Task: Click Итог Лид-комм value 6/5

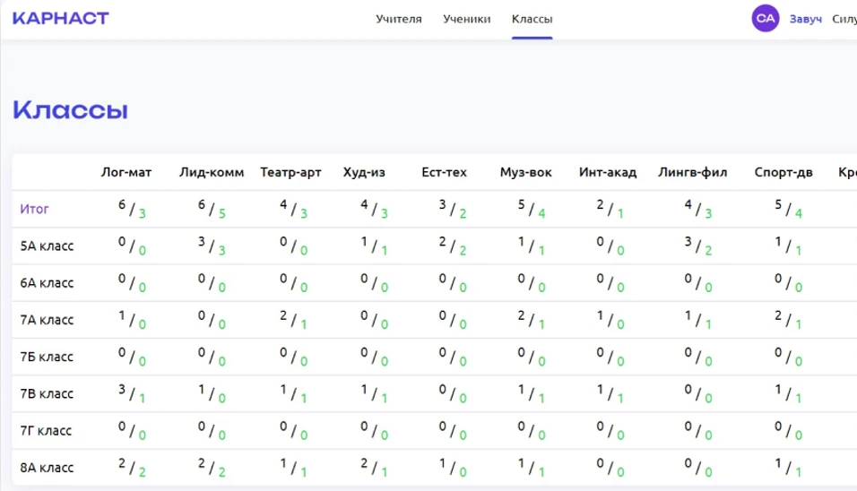Action: (212, 209)
